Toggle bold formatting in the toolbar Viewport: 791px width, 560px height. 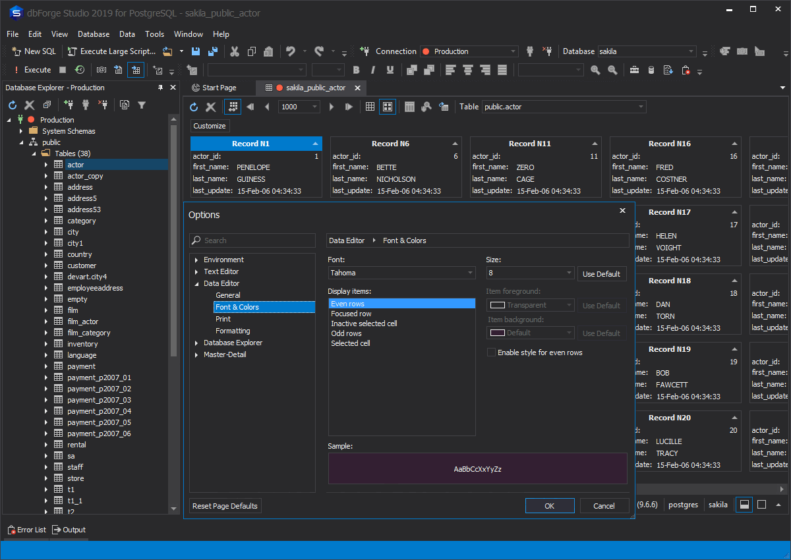pos(356,69)
